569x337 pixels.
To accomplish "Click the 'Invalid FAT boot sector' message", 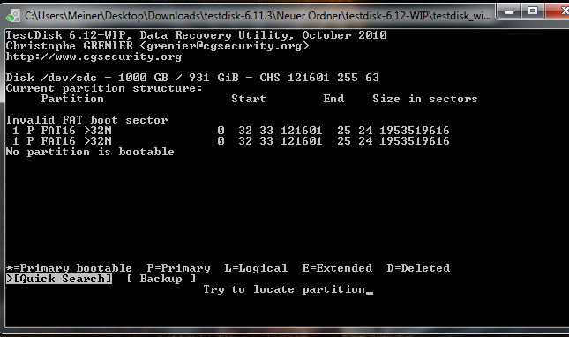I will pyautogui.click(x=86, y=120).
